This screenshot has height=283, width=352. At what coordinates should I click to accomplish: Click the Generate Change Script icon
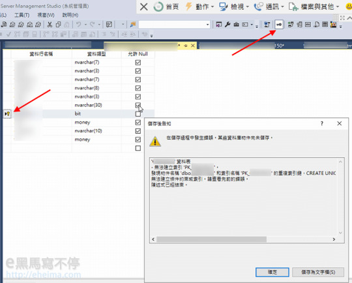click(x=267, y=25)
